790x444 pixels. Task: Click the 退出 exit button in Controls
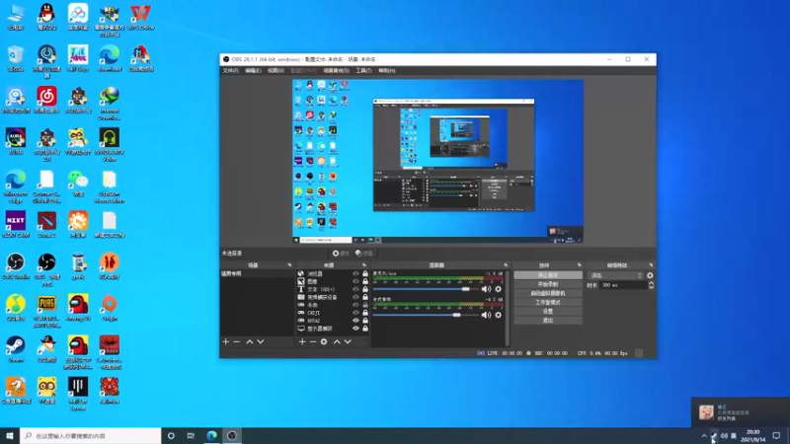click(548, 321)
